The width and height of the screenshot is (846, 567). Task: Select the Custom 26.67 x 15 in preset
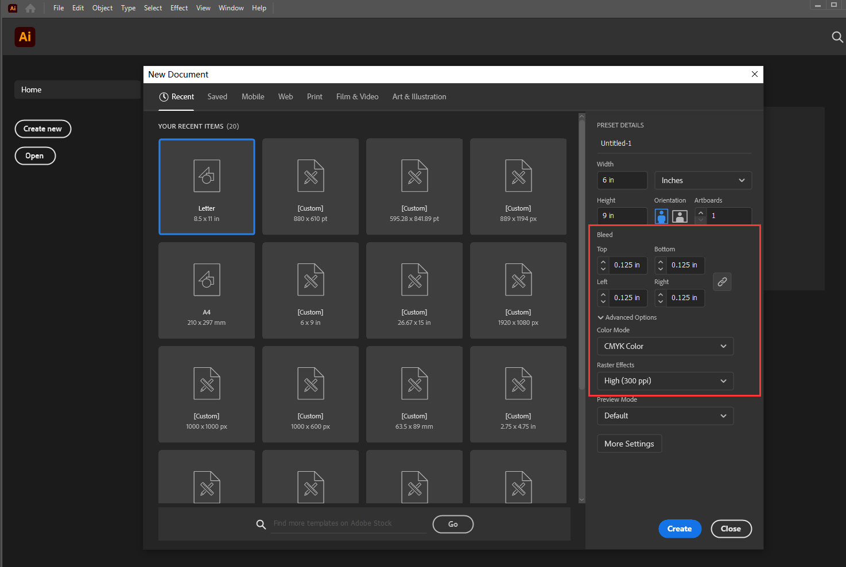[x=414, y=290]
